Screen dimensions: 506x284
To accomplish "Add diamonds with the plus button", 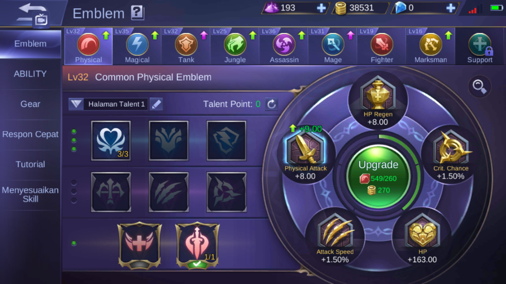I will pyautogui.click(x=451, y=8).
